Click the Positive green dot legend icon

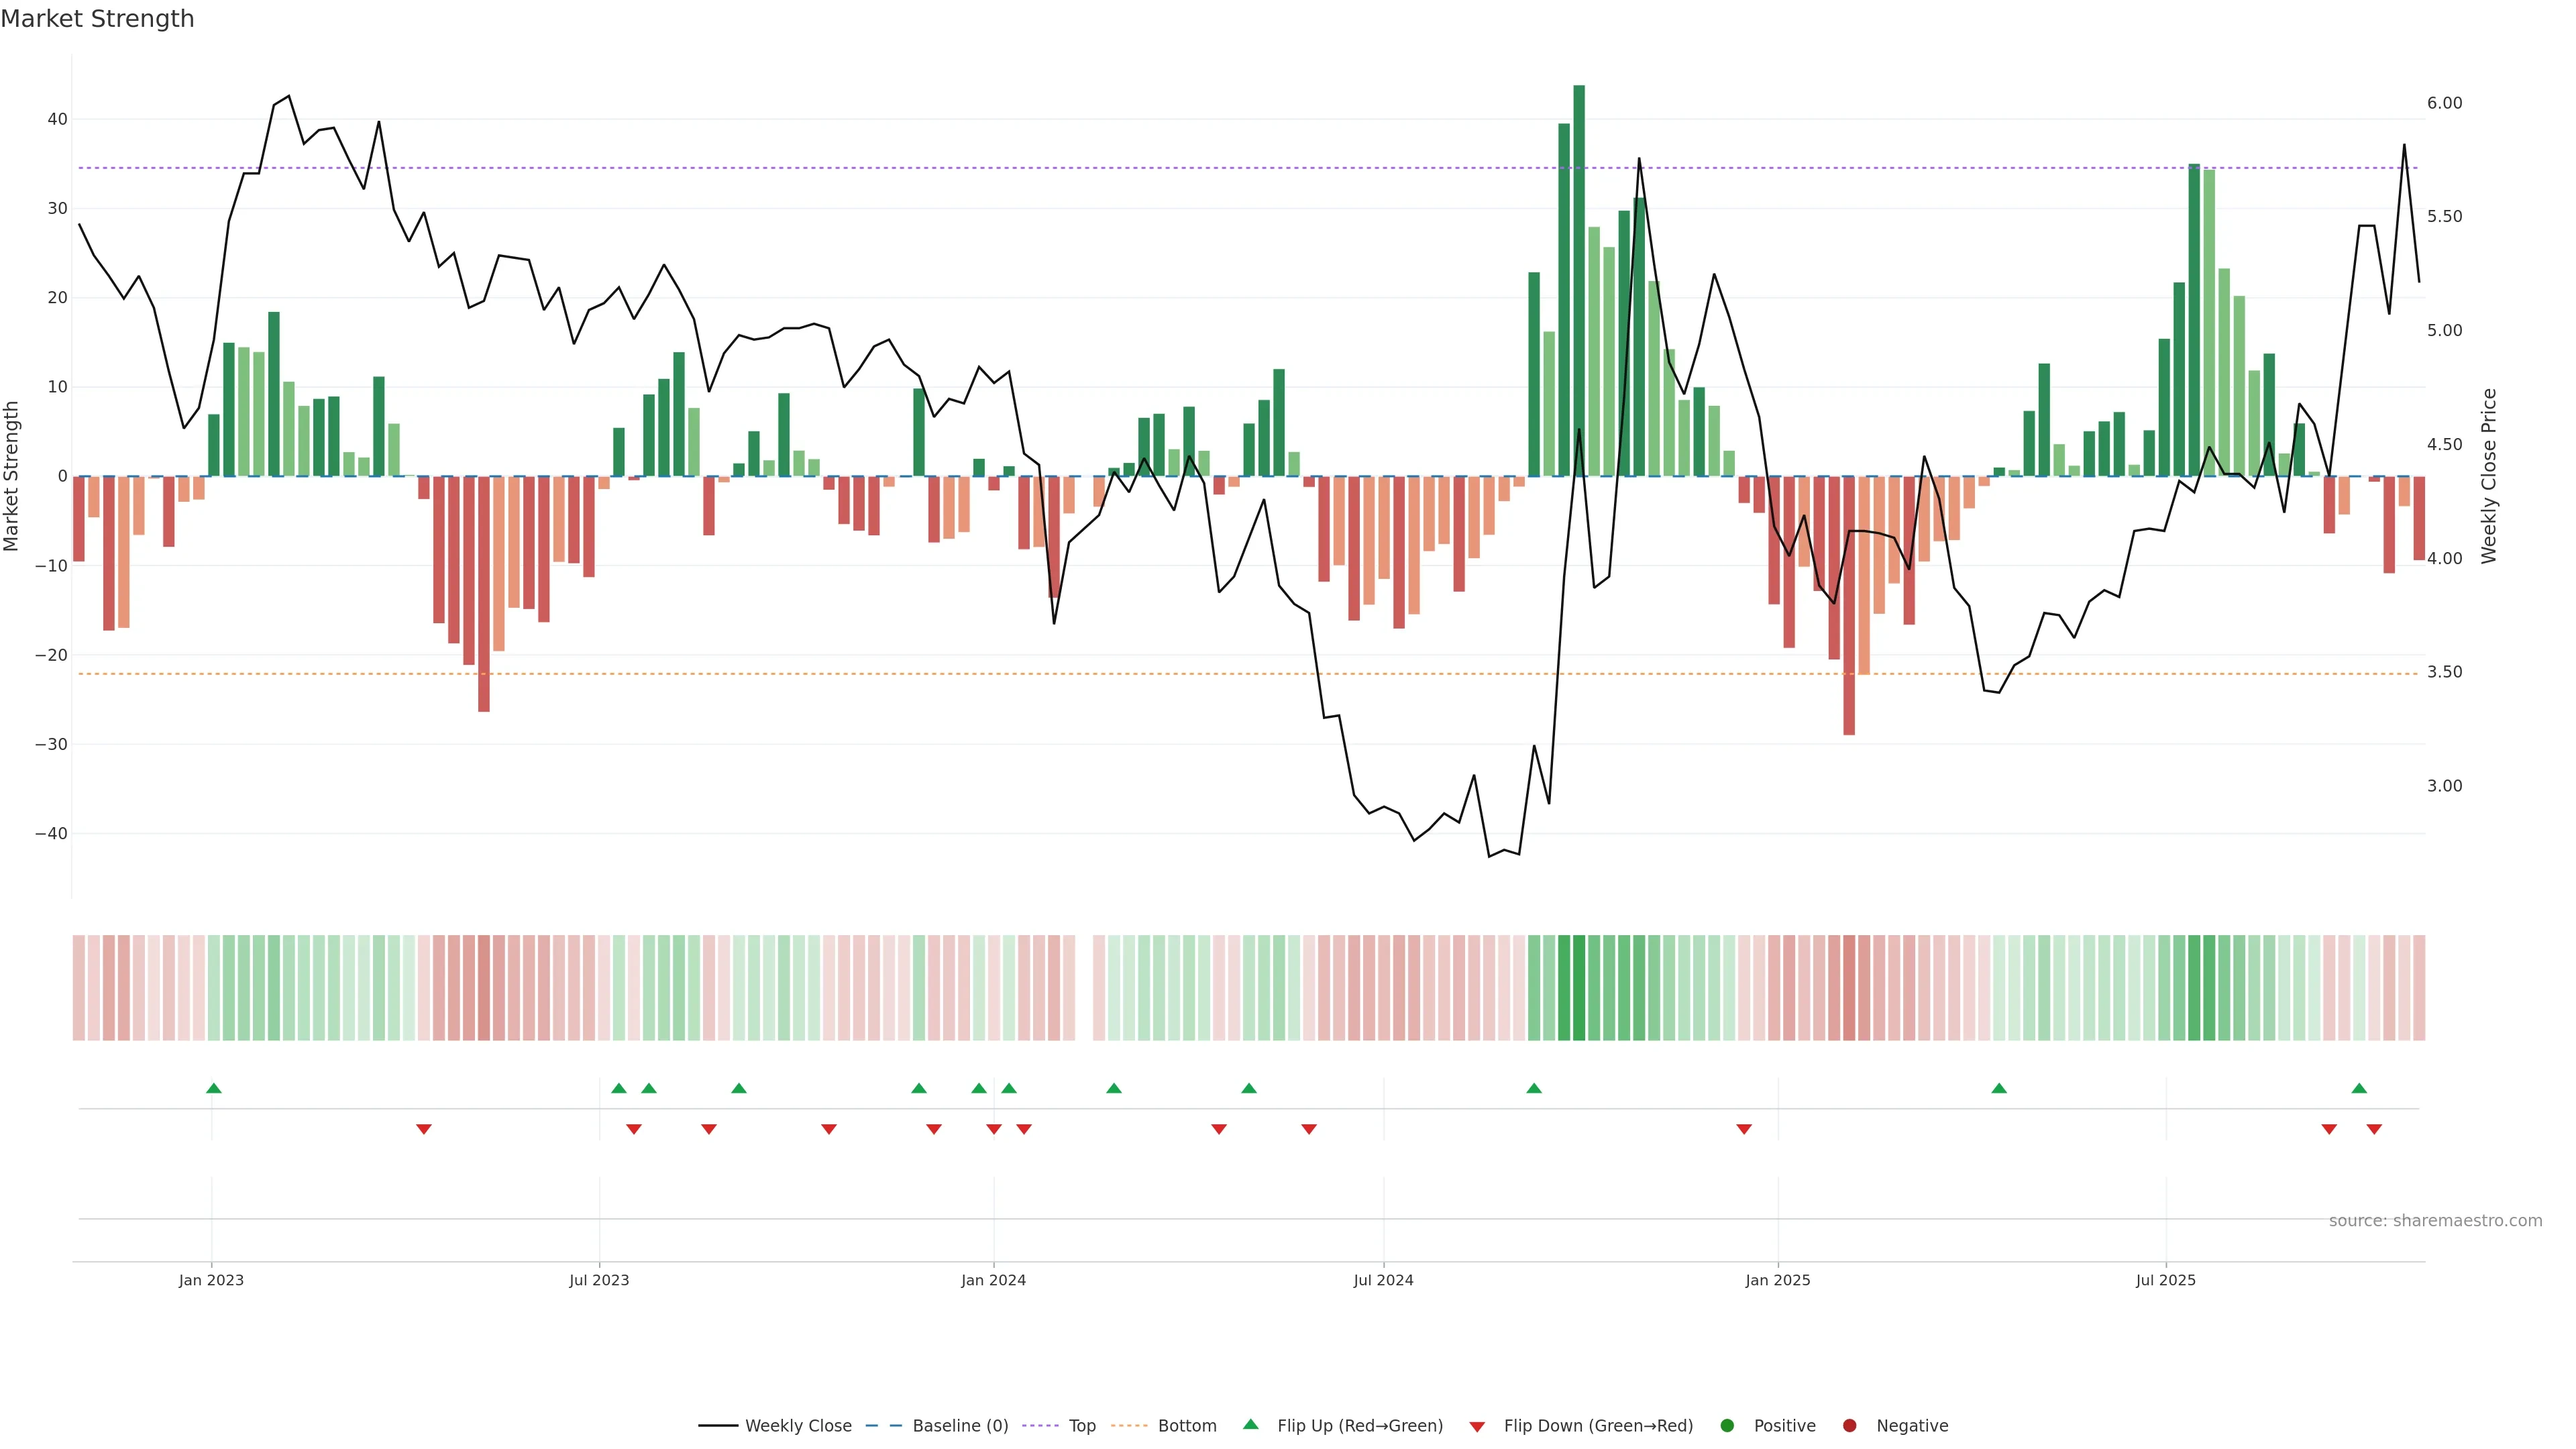coord(1727,1426)
